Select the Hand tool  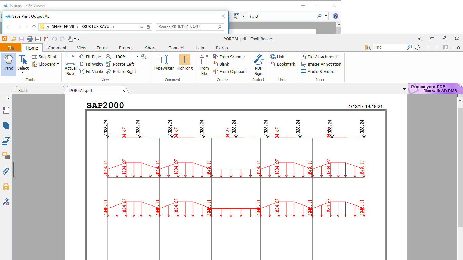pyautogui.click(x=8, y=64)
